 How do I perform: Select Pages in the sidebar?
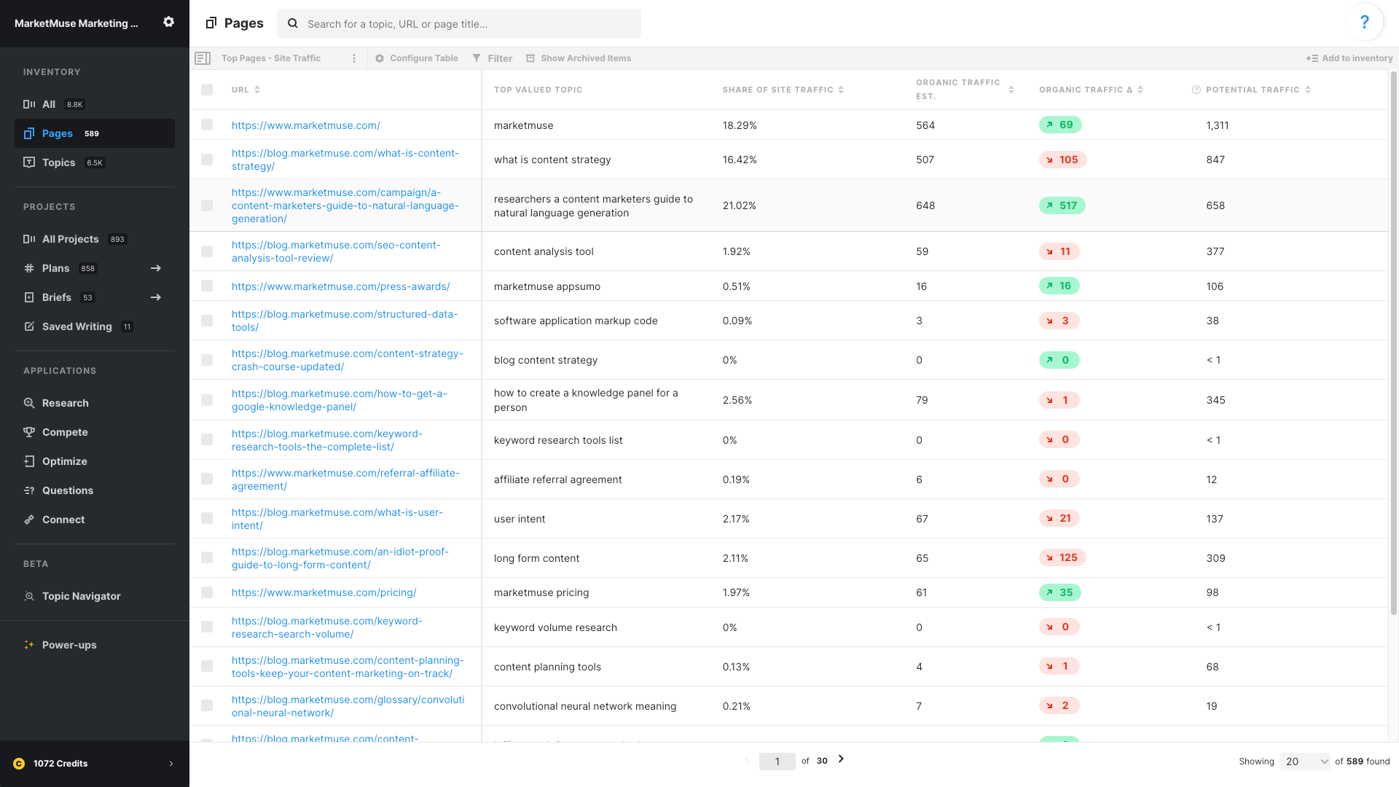(95, 133)
